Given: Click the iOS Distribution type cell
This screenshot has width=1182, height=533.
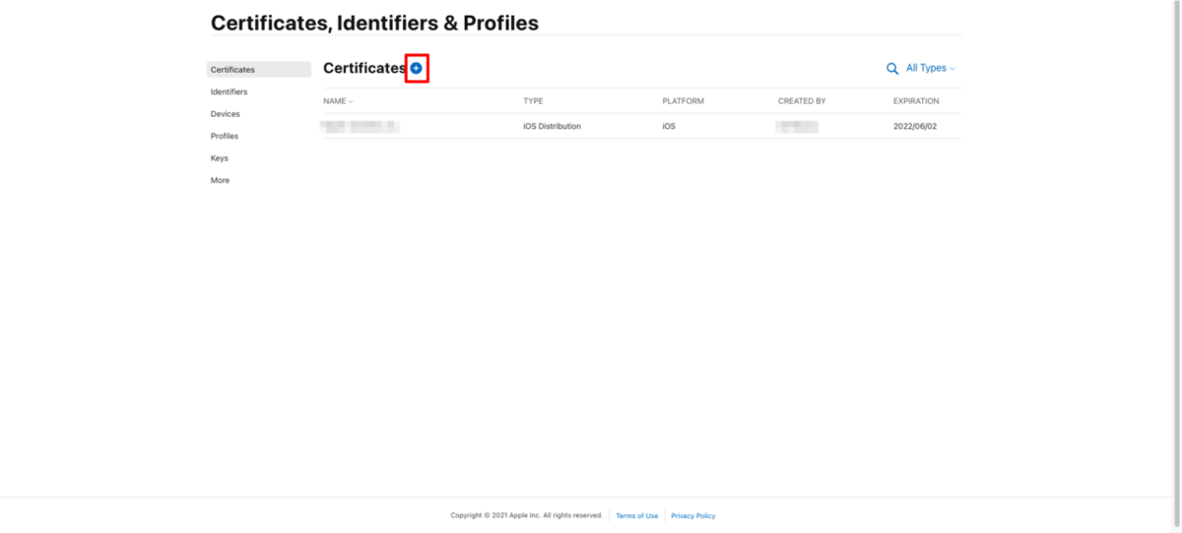Looking at the screenshot, I should tap(552, 126).
